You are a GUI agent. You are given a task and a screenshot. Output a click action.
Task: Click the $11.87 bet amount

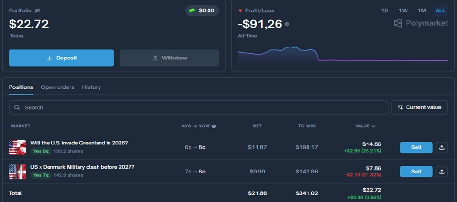pyautogui.click(x=258, y=147)
